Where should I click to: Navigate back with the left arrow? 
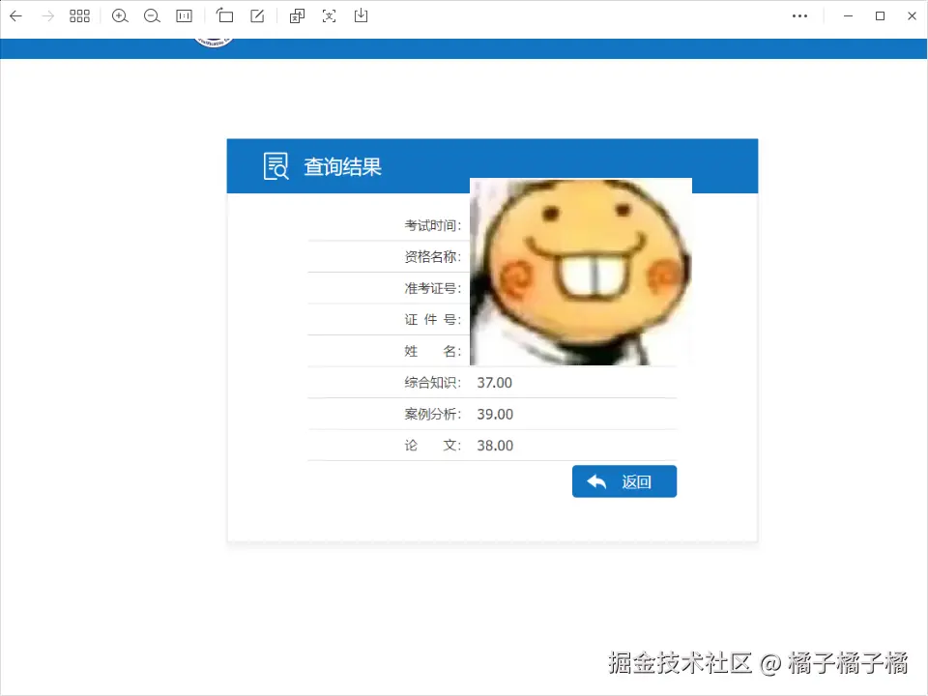14,15
